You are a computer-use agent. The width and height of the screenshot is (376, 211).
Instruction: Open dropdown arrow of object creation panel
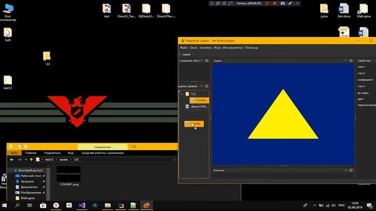click(202, 60)
